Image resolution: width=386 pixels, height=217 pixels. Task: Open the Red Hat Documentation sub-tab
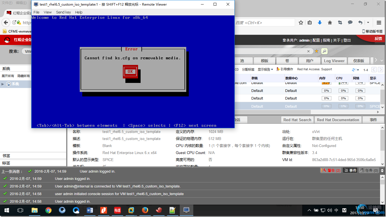[x=338, y=120]
